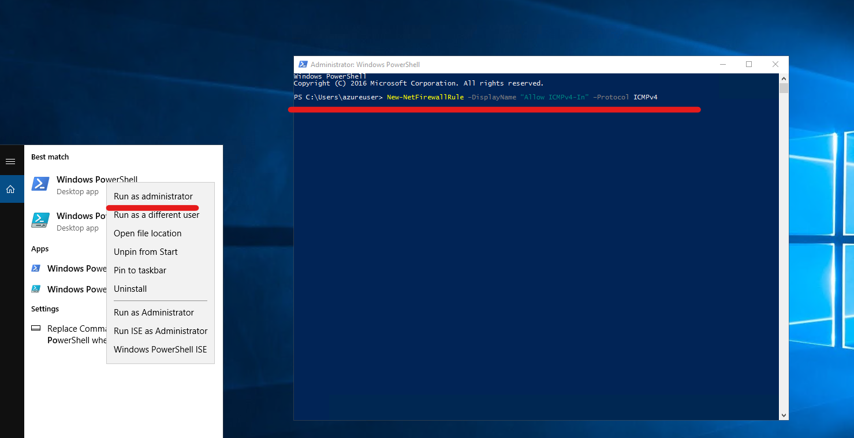This screenshot has height=438, width=854.
Task: Select Run ISE as Administrator
Action: point(161,331)
